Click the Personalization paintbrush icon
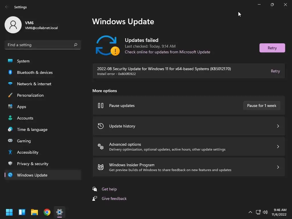The width and height of the screenshot is (292, 219). pyautogui.click(x=10, y=95)
